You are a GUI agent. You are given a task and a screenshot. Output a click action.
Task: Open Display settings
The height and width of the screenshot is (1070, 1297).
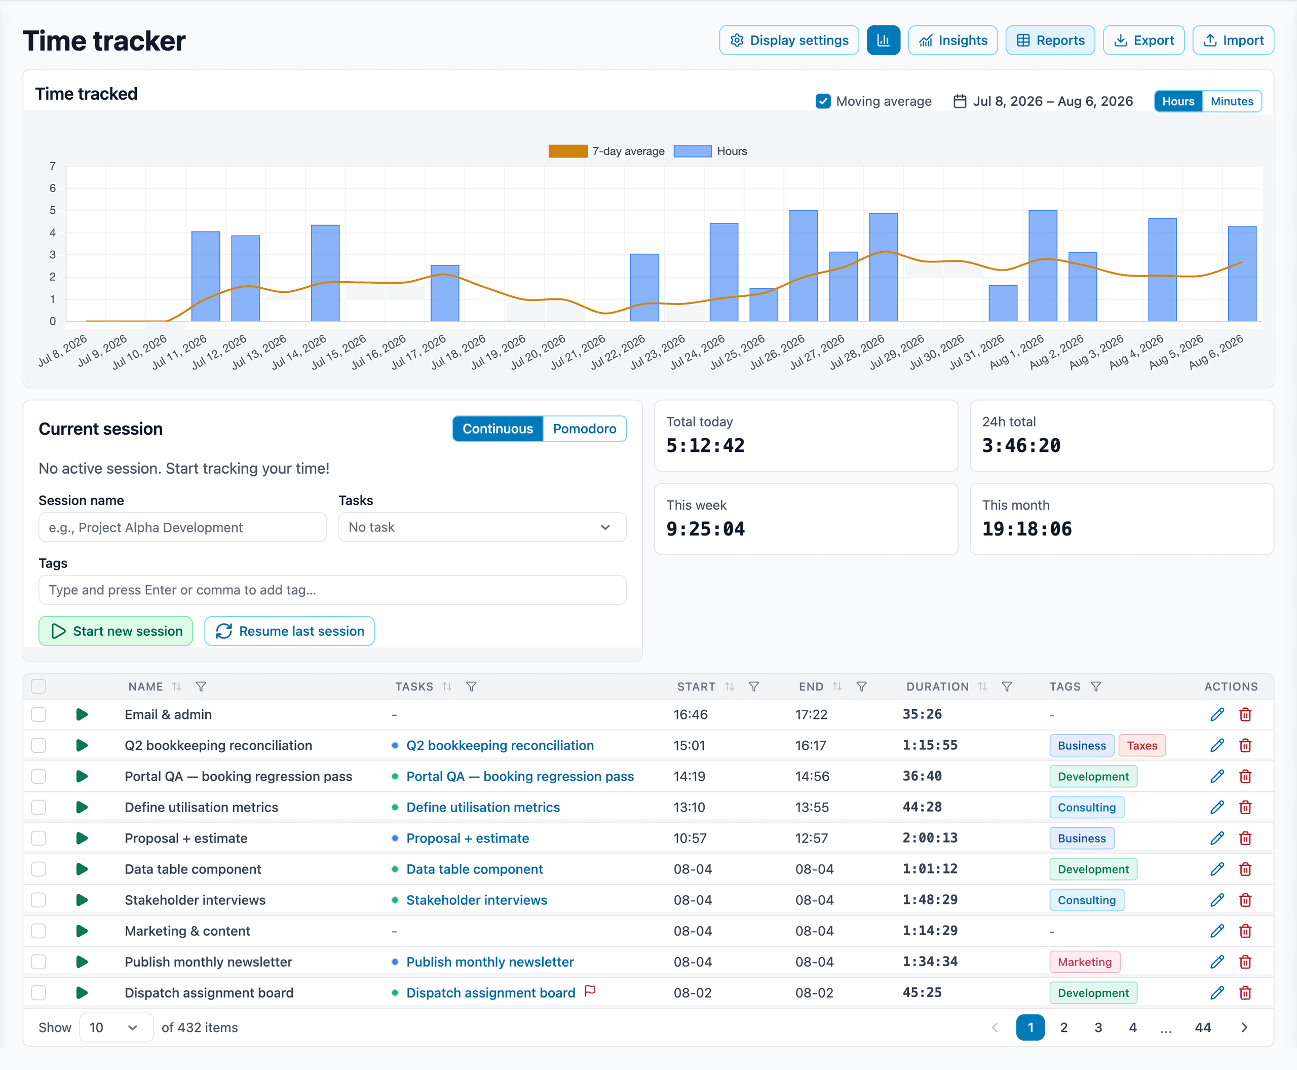point(789,40)
